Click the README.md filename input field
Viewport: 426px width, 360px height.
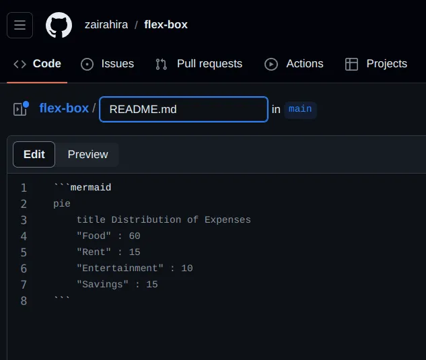pos(183,109)
